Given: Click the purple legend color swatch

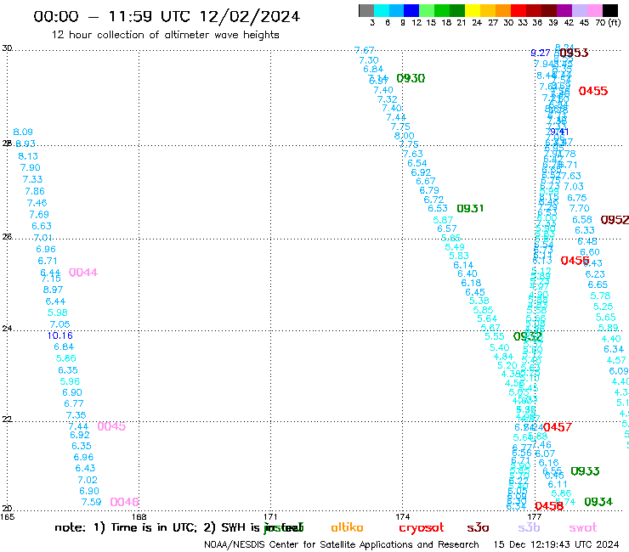Looking at the screenshot, I should [x=564, y=10].
